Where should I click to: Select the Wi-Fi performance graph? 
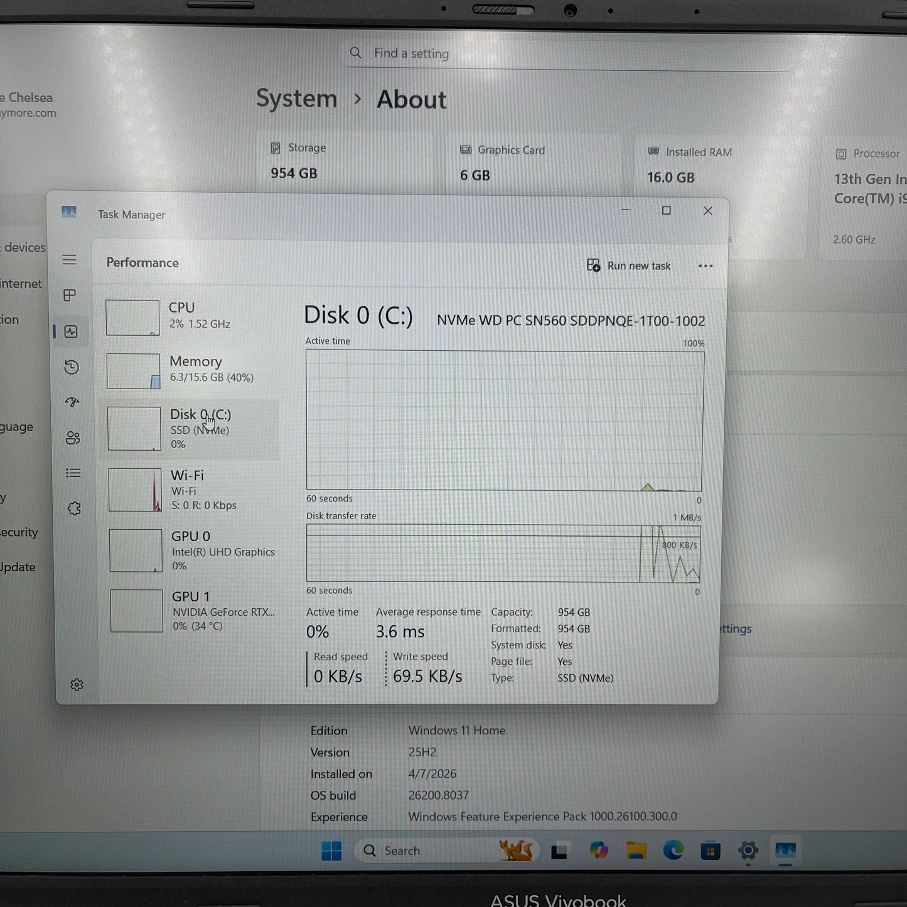click(x=188, y=490)
